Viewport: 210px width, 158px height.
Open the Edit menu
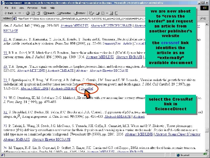click(14, 8)
